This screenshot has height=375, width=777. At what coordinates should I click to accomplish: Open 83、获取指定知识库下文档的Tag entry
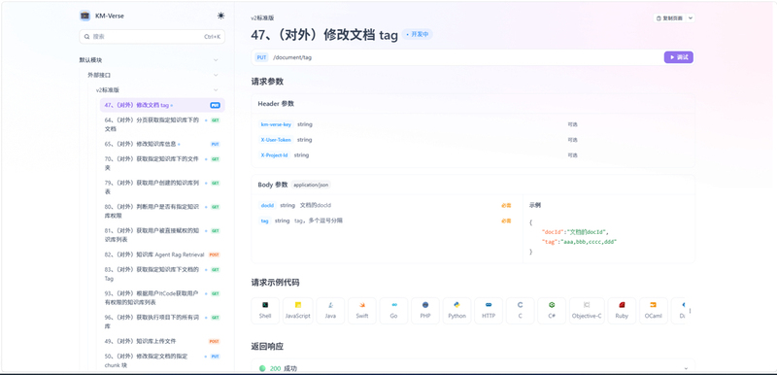[x=162, y=274]
